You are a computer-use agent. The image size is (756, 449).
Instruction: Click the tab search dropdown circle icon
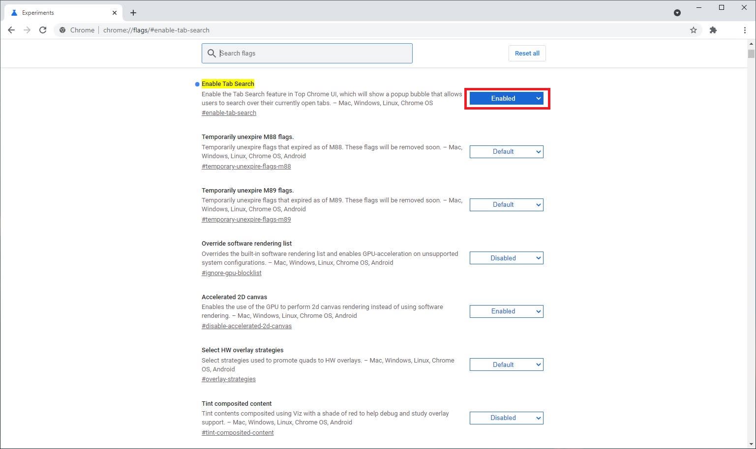point(677,13)
